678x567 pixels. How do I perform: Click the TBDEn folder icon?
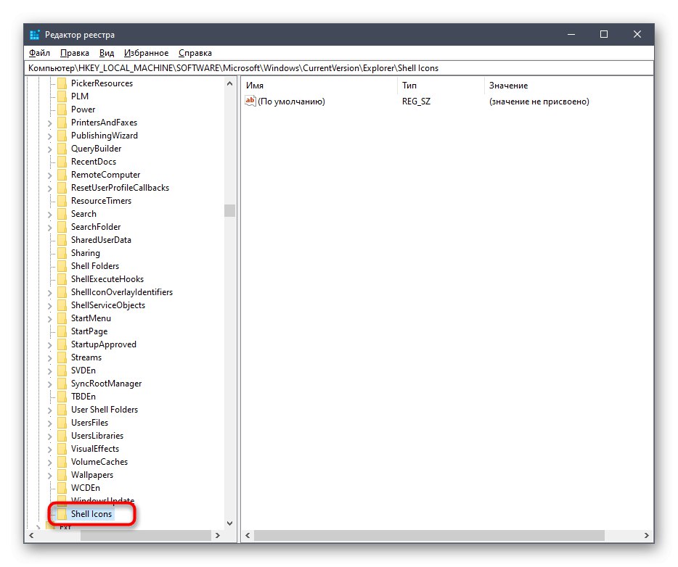[x=62, y=397]
